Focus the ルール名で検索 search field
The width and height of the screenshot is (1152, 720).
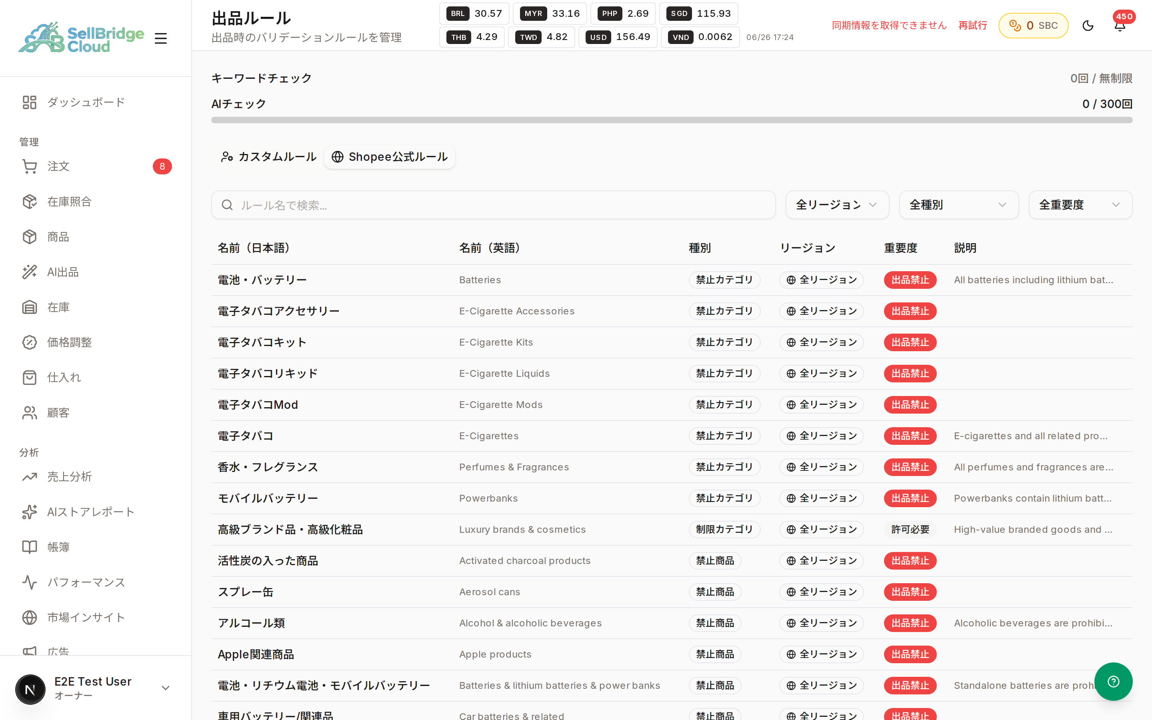[493, 205]
